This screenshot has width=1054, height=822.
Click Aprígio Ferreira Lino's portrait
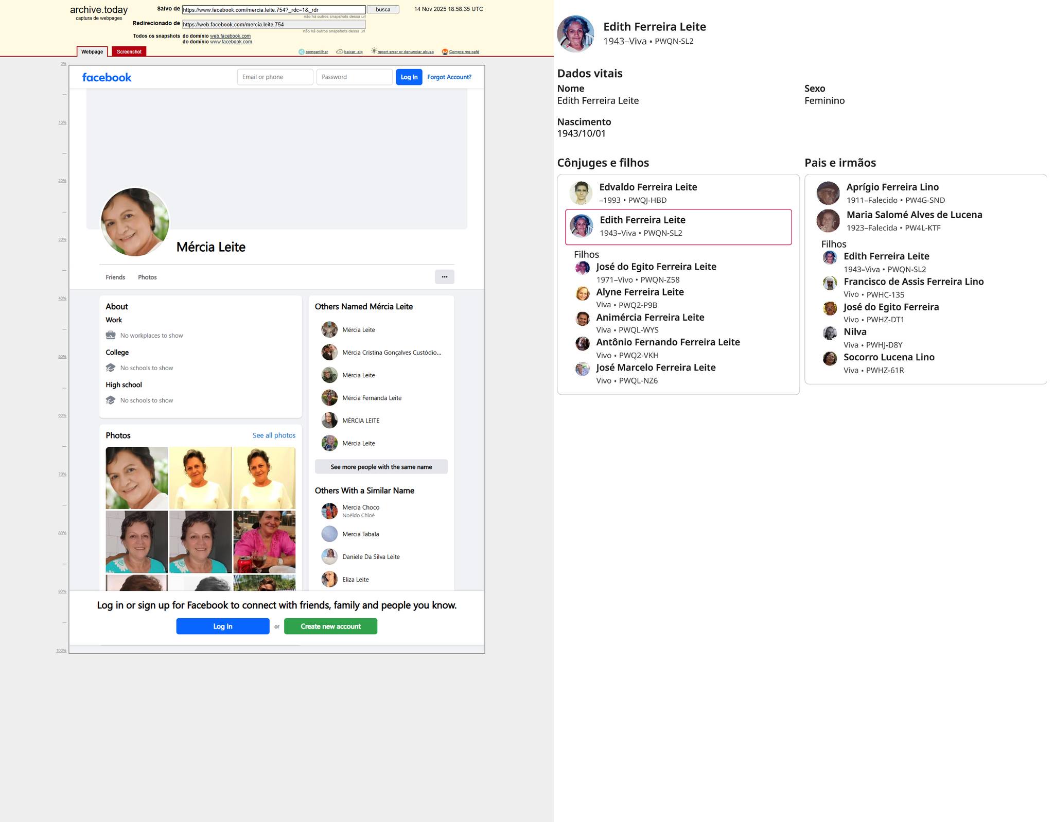tap(828, 193)
